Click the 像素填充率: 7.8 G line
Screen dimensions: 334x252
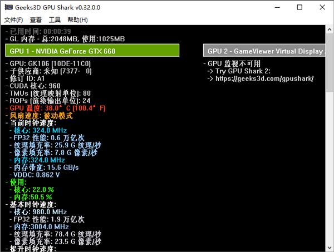click(x=53, y=152)
